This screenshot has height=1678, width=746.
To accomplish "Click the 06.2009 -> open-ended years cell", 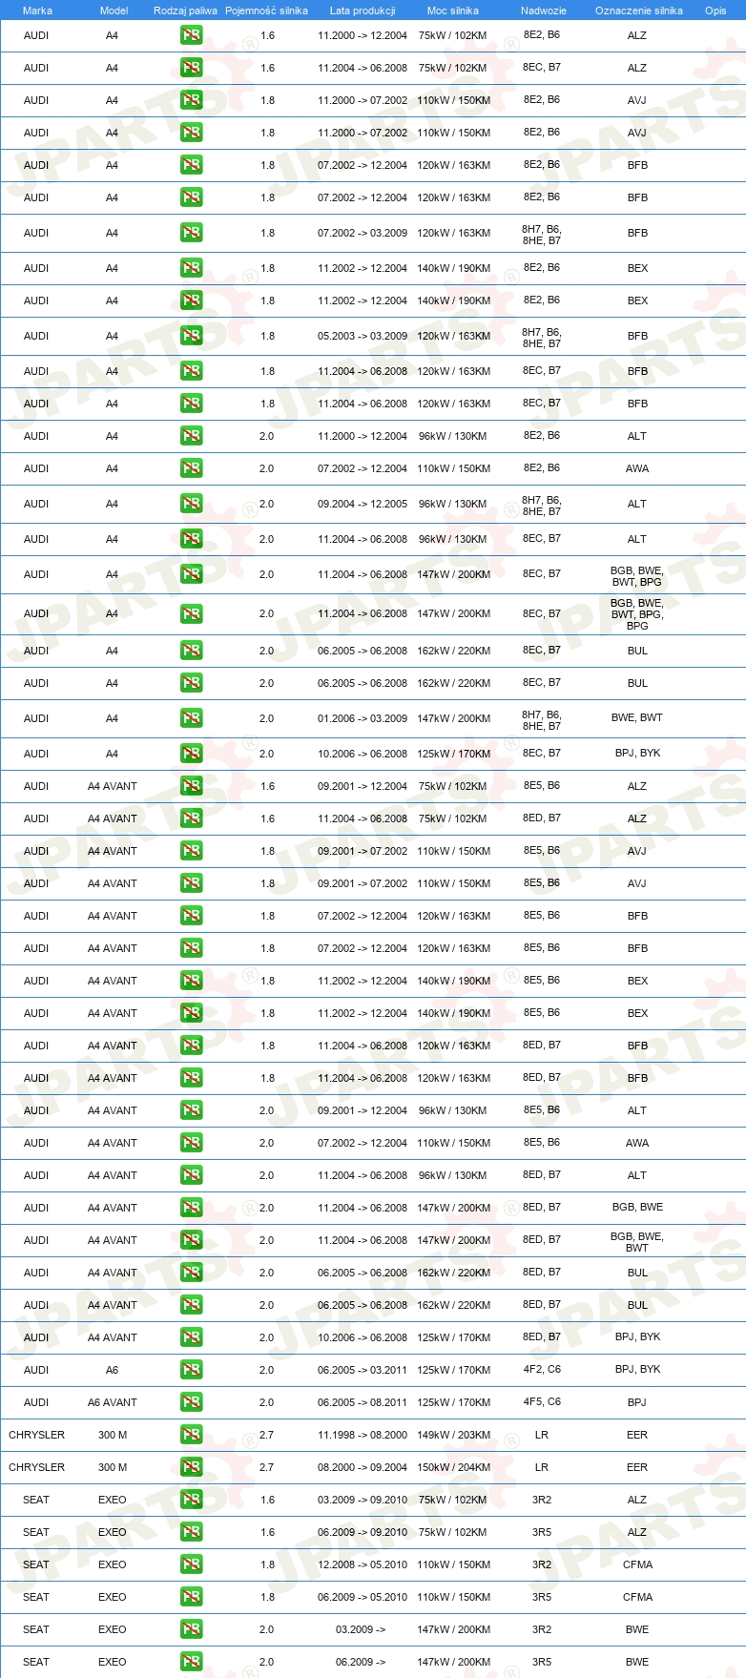I will [361, 1662].
